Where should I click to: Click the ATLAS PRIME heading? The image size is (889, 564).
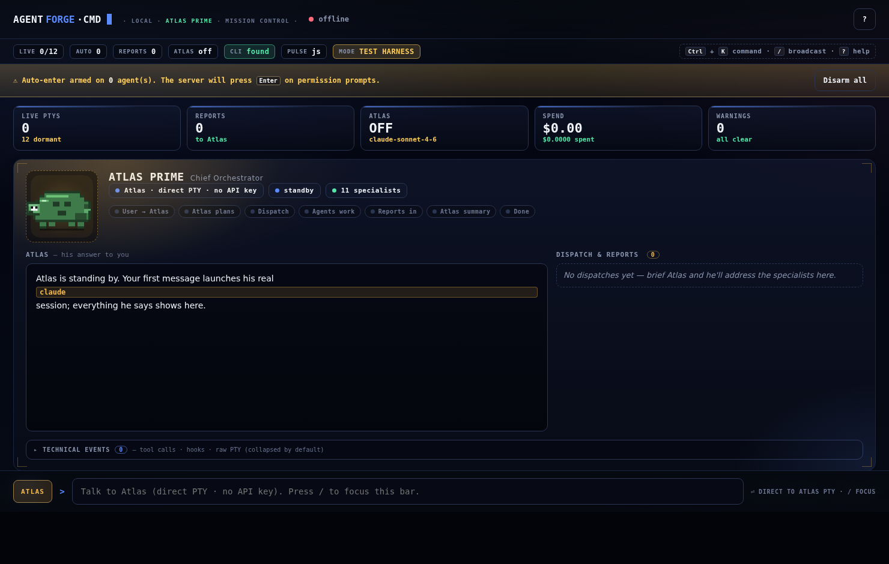click(146, 177)
